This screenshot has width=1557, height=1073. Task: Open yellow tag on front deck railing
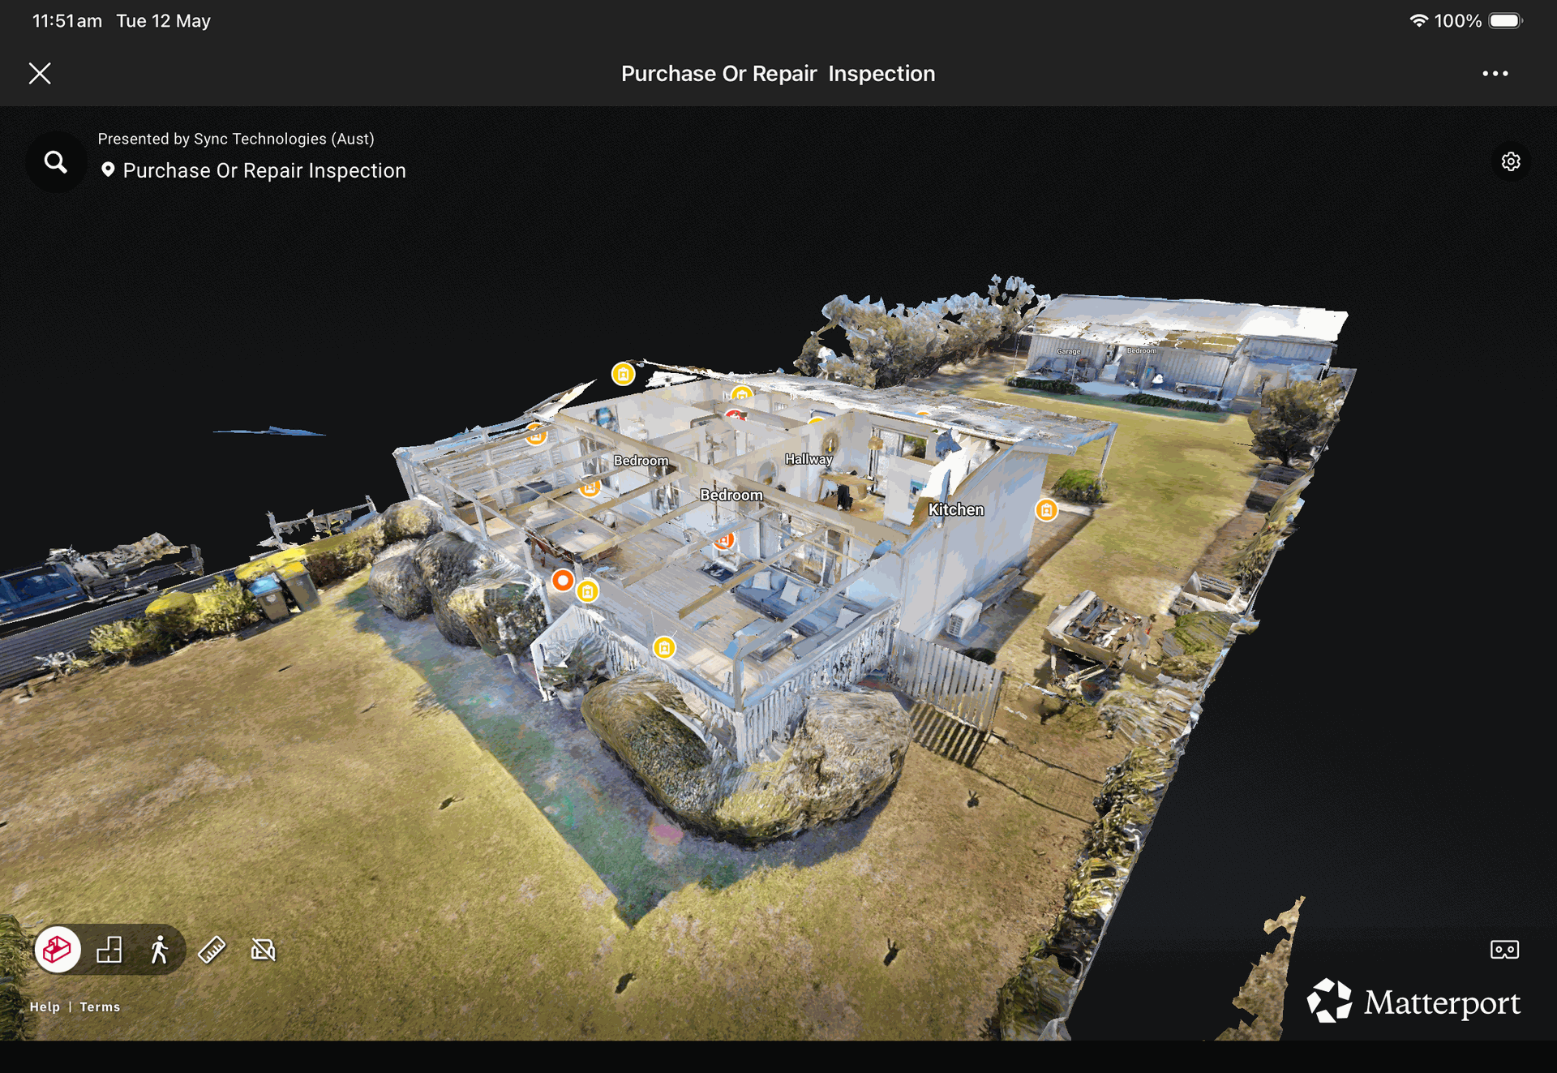pyautogui.click(x=664, y=647)
